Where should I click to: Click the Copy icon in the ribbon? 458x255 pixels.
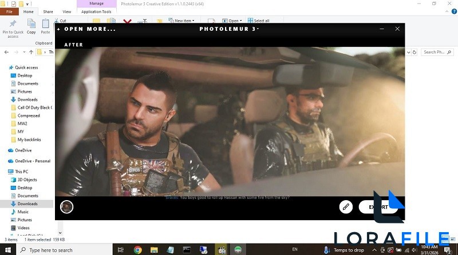tap(31, 26)
